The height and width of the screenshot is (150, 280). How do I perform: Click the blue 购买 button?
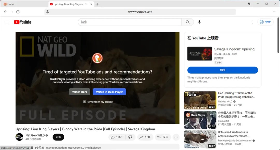click(222, 70)
